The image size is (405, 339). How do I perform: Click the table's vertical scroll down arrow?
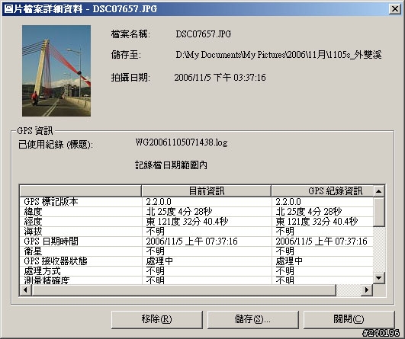pos(379,278)
